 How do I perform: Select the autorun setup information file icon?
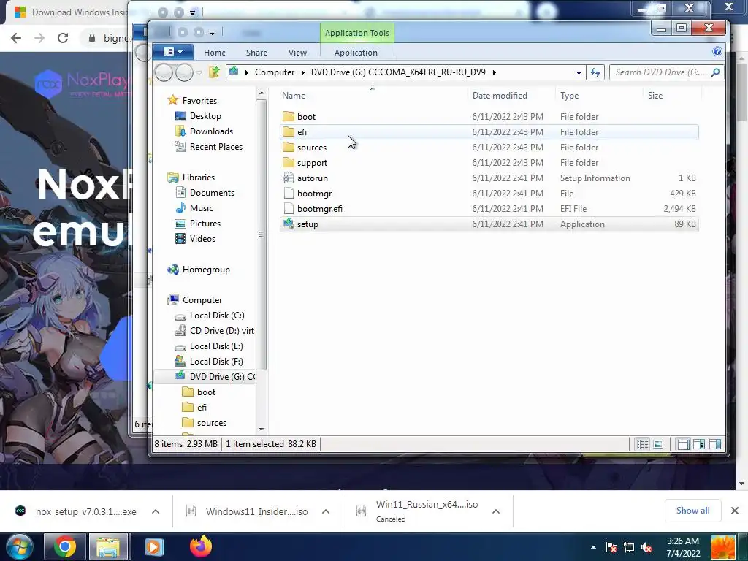click(288, 178)
